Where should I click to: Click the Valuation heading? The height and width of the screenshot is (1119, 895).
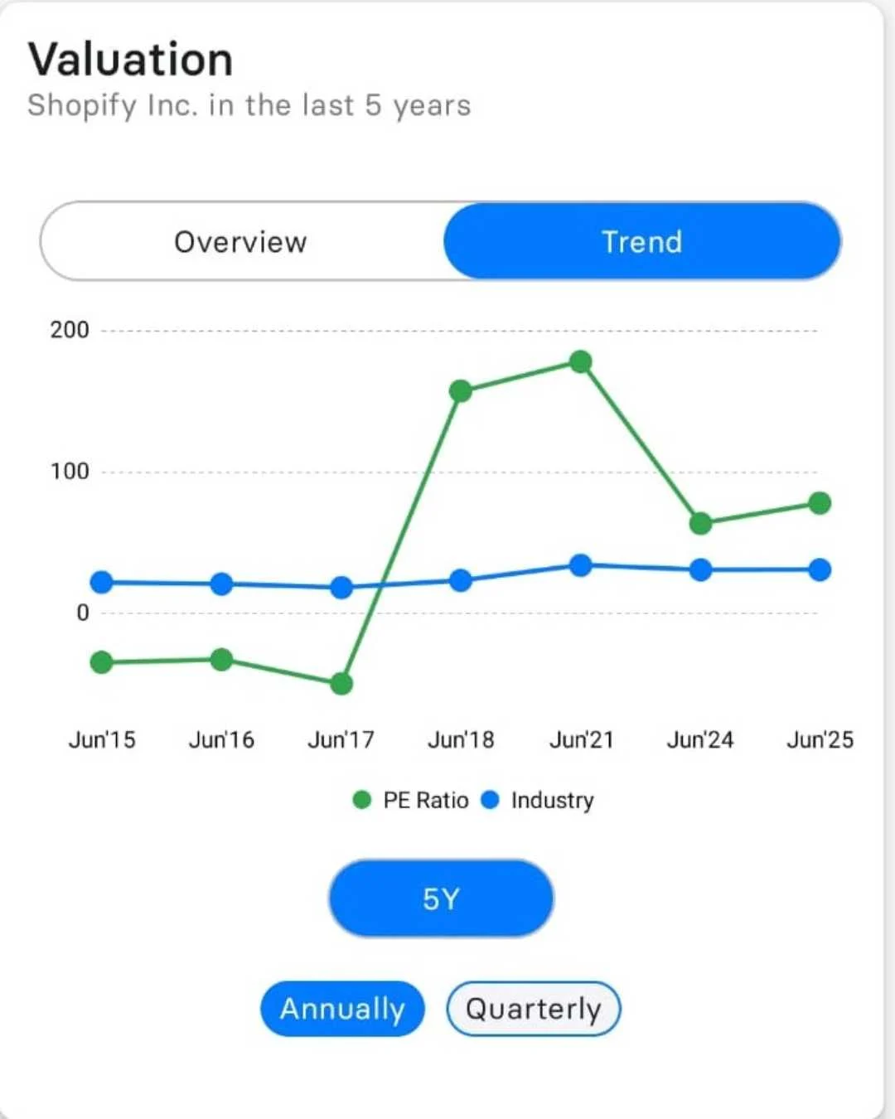point(131,60)
